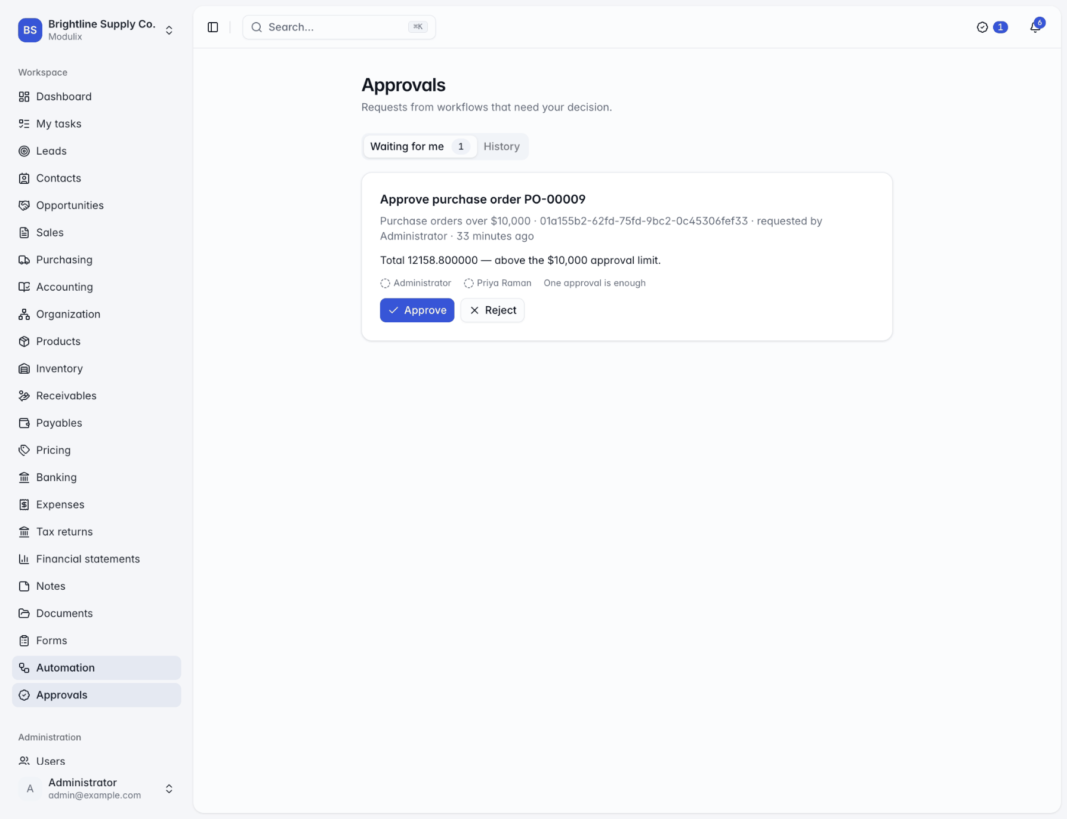Click the notifications bell icon

click(x=1035, y=27)
